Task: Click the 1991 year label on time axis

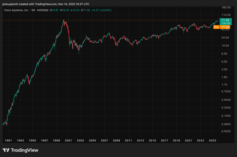Action: click(x=8, y=140)
